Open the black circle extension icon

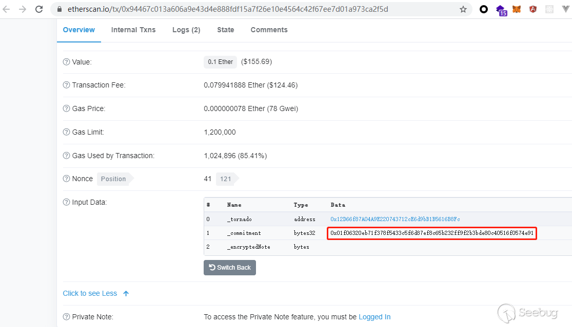484,9
